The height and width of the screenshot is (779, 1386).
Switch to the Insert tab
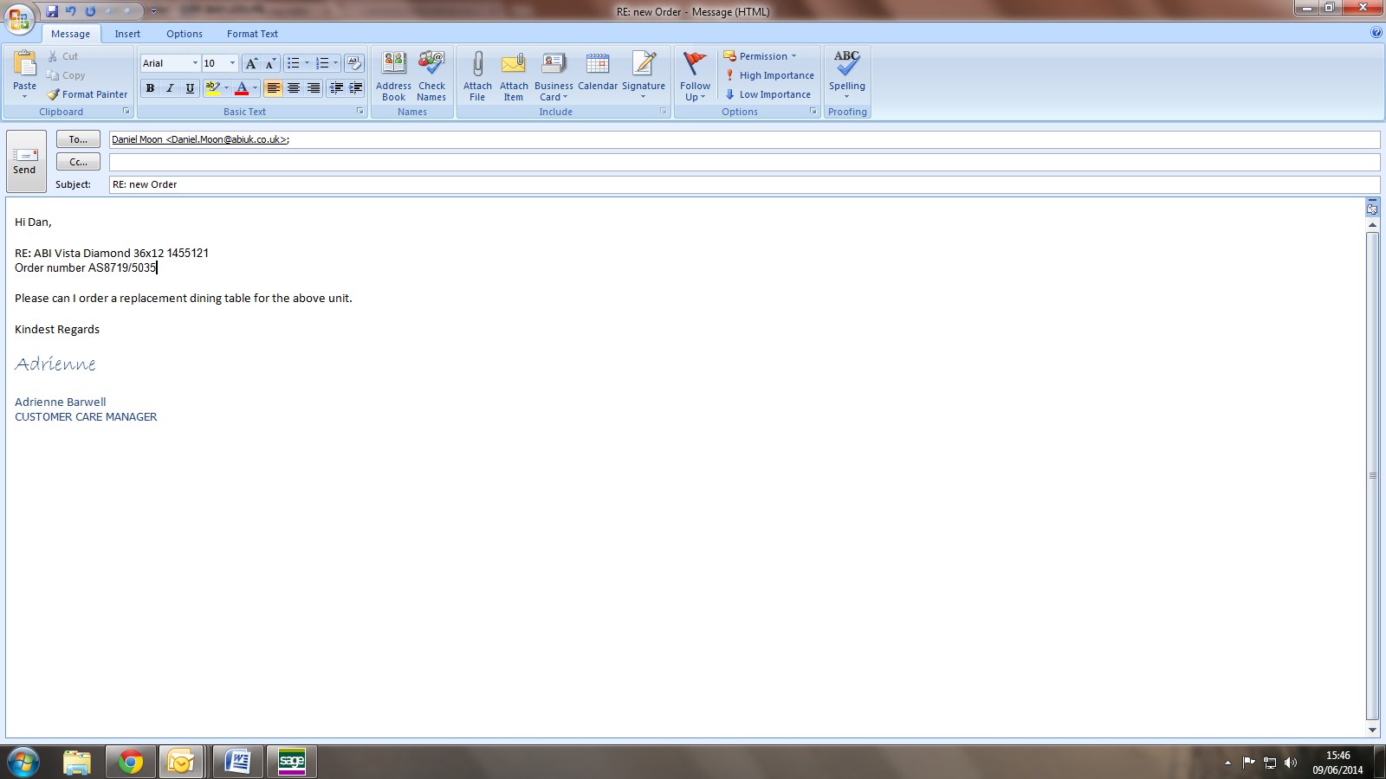click(x=127, y=34)
